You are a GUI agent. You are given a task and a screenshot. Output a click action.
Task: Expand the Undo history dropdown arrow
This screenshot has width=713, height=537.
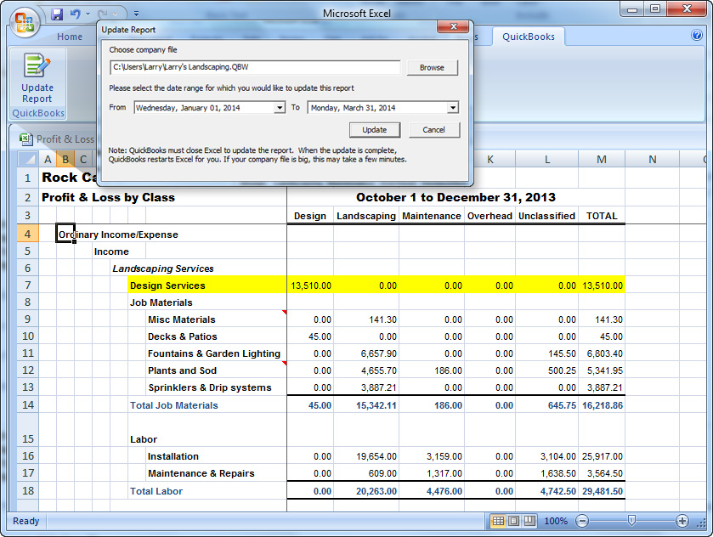[88, 14]
